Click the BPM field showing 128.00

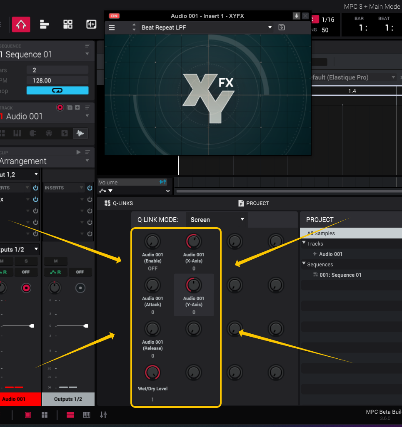[57, 80]
